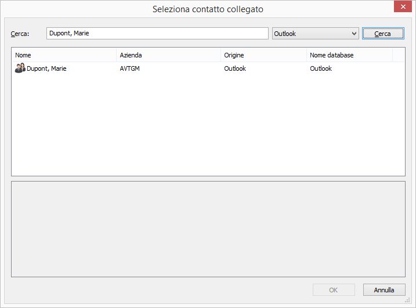
Task: Sort by the Origine column header
Action: 263,55
